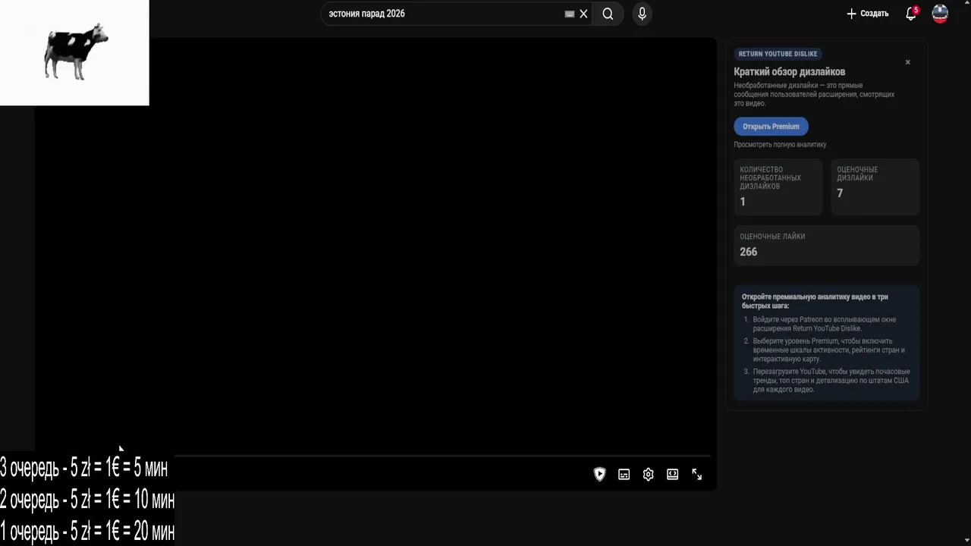Enter fullscreen in the video player

pos(696,474)
